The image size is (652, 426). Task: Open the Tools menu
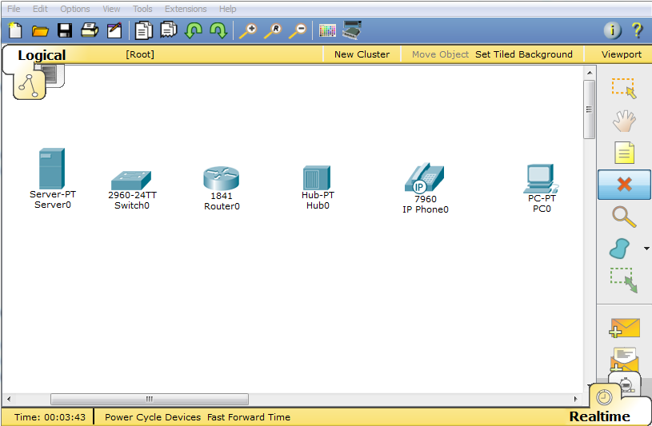[142, 9]
